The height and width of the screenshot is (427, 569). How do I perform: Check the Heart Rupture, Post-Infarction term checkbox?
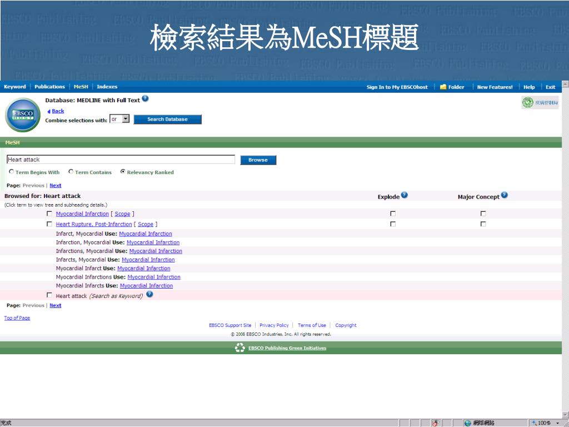(49, 224)
